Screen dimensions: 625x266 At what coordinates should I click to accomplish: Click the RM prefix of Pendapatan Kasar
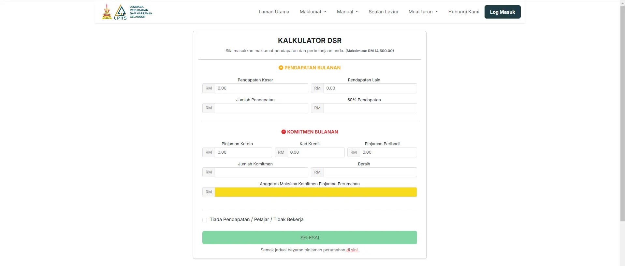point(209,88)
